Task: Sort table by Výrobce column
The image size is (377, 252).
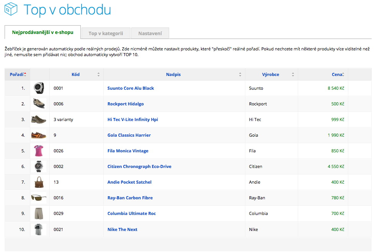Action: [x=271, y=74]
